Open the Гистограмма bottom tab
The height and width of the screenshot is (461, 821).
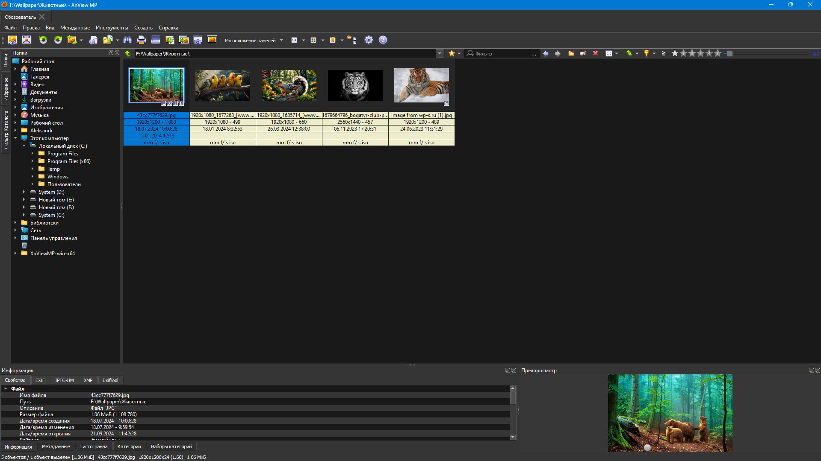pos(94,446)
